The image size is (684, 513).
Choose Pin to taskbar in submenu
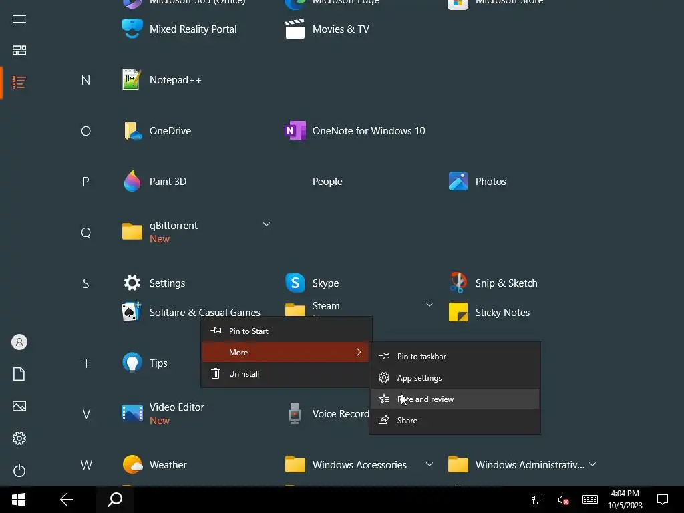(x=455, y=357)
